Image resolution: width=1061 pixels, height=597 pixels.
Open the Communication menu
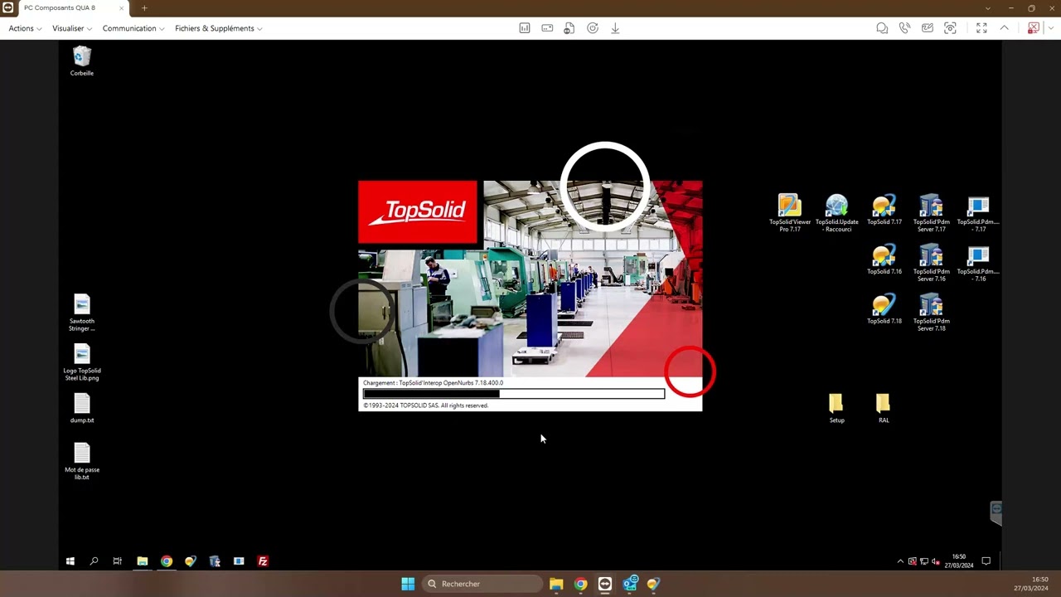(x=133, y=28)
